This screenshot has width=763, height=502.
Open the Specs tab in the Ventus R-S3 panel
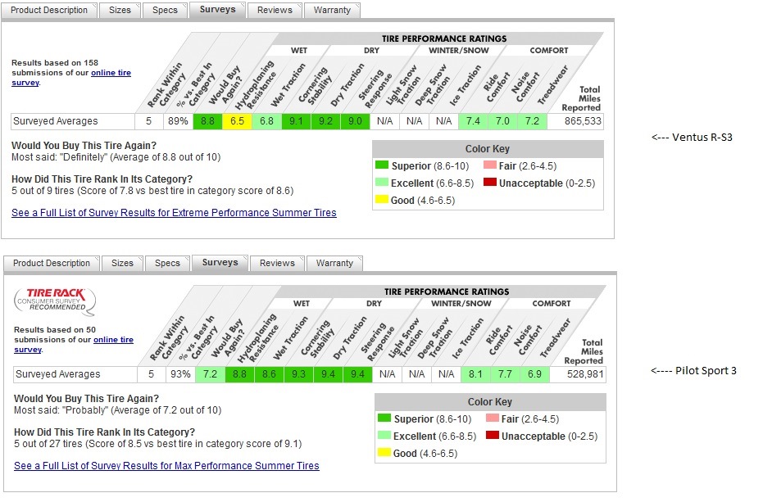click(165, 10)
